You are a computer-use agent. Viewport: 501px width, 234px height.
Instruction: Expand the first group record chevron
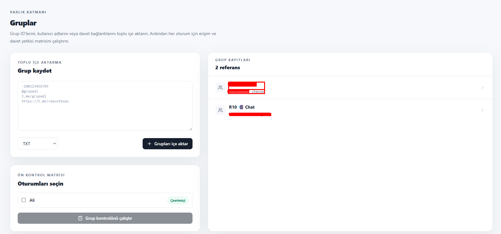(x=482, y=88)
